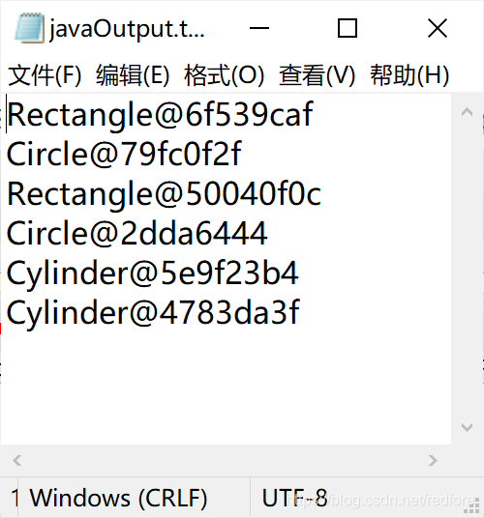The image size is (484, 518).
Task: Minimize the javaOutput window
Action: (x=259, y=28)
